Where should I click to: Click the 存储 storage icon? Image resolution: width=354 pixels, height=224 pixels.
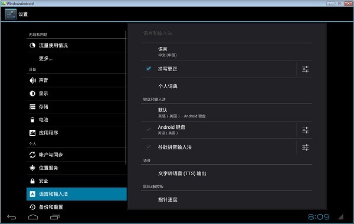click(x=32, y=106)
